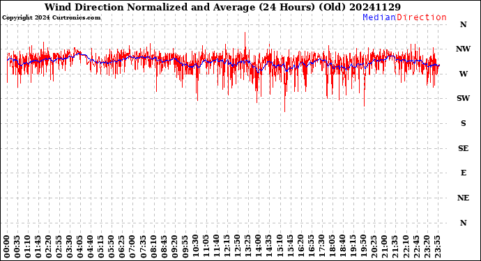Click the NW axis label

[463, 49]
